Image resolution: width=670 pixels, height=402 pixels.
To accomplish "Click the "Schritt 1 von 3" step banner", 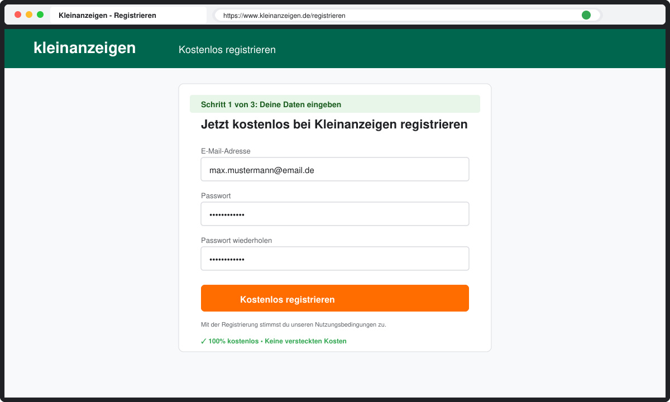I will click(335, 104).
